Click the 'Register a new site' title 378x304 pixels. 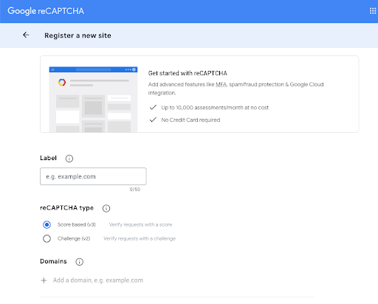78,35
